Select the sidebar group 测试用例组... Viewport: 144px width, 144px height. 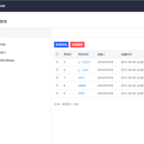(8, 61)
